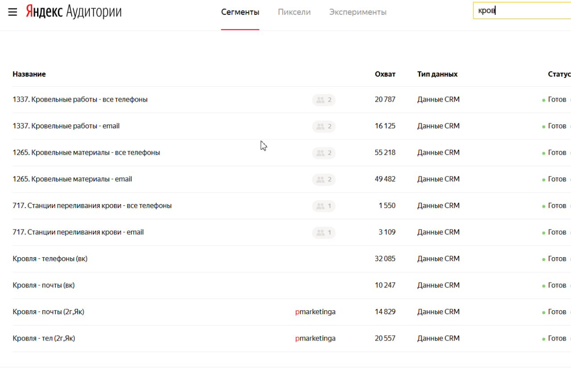Click shared users badge for 1337 email

(x=323, y=127)
